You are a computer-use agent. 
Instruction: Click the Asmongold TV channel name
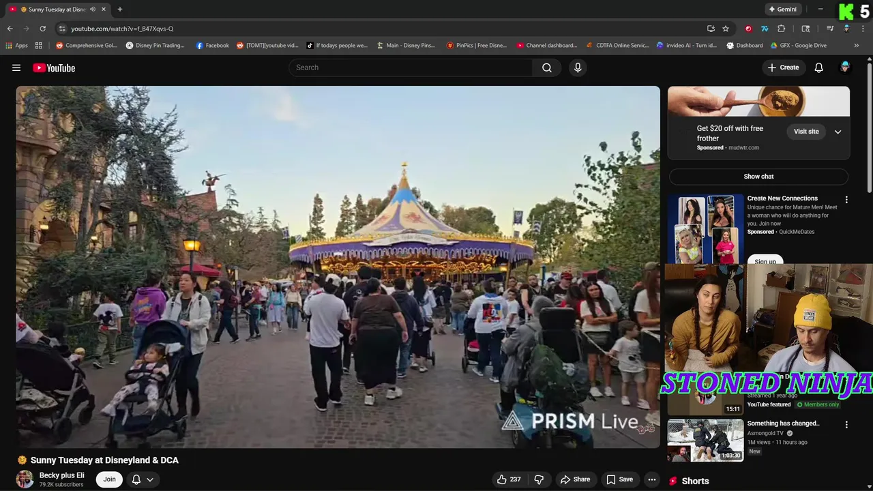(765, 433)
